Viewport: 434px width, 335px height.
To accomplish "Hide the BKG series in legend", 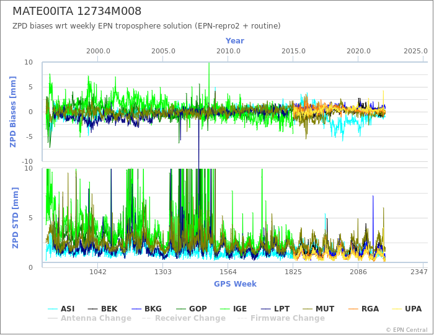I will click(x=146, y=309).
